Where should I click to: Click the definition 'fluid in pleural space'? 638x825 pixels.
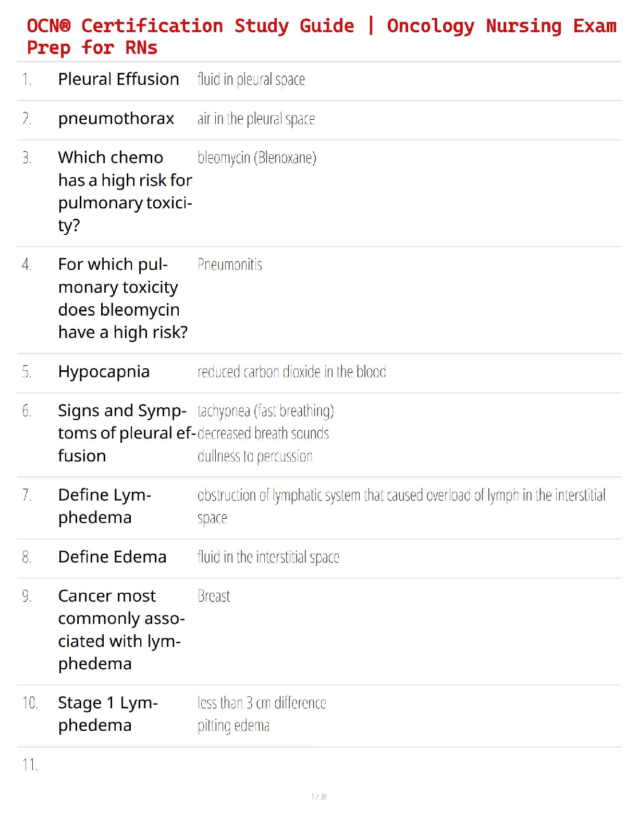coord(251,80)
